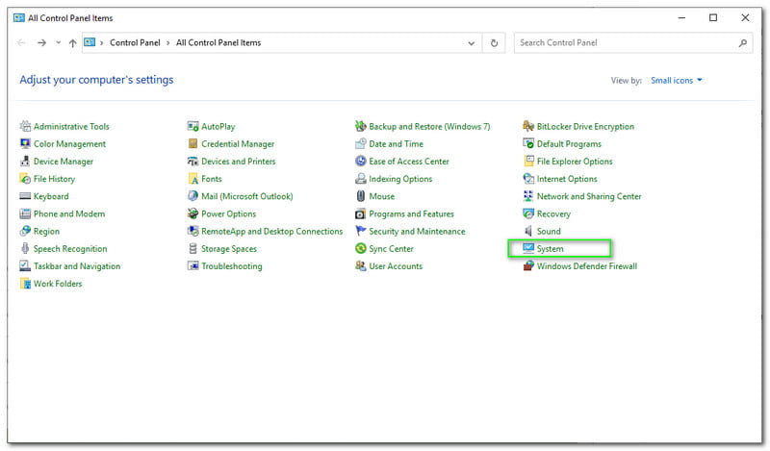Expand the recent locations chevron

click(58, 43)
